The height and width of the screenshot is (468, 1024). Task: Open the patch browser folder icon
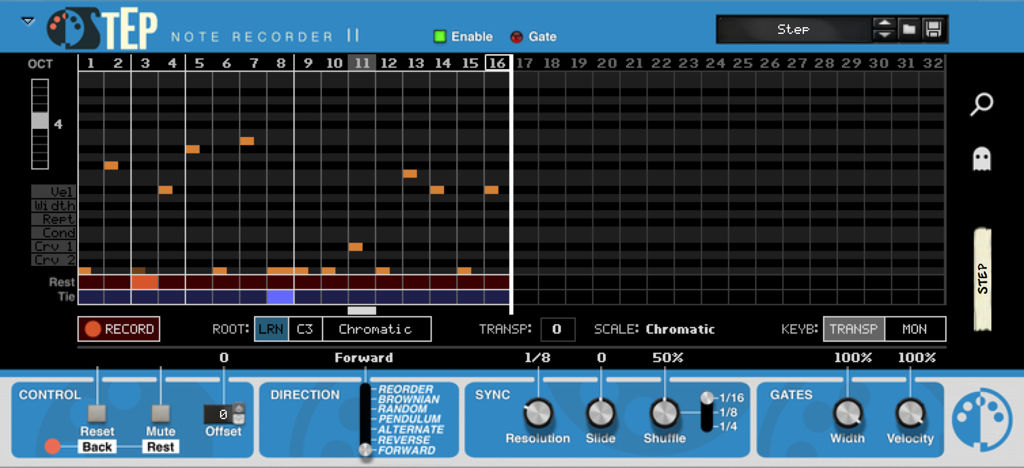coord(909,29)
